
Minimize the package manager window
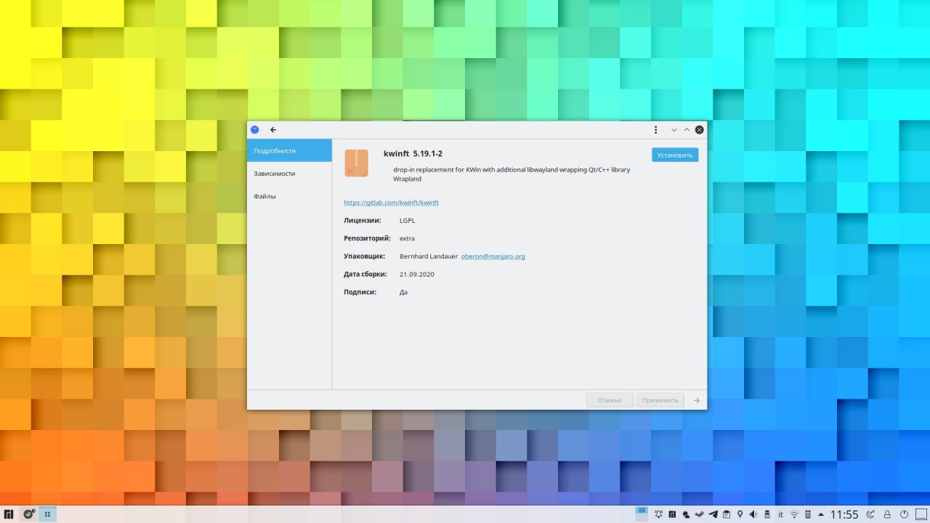point(674,129)
